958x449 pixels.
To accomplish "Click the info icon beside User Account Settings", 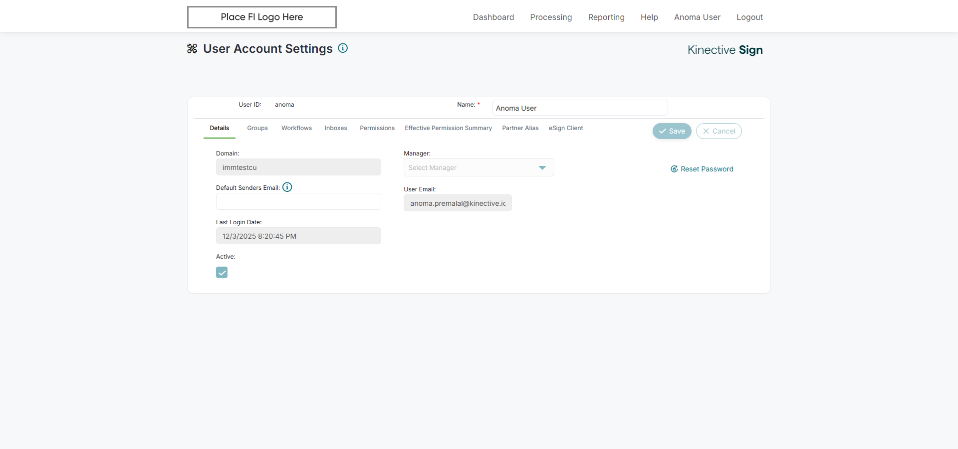I will coord(343,48).
